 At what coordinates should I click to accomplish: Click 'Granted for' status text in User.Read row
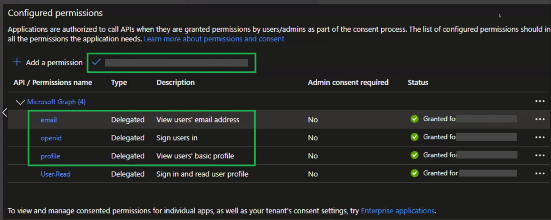[x=440, y=173]
